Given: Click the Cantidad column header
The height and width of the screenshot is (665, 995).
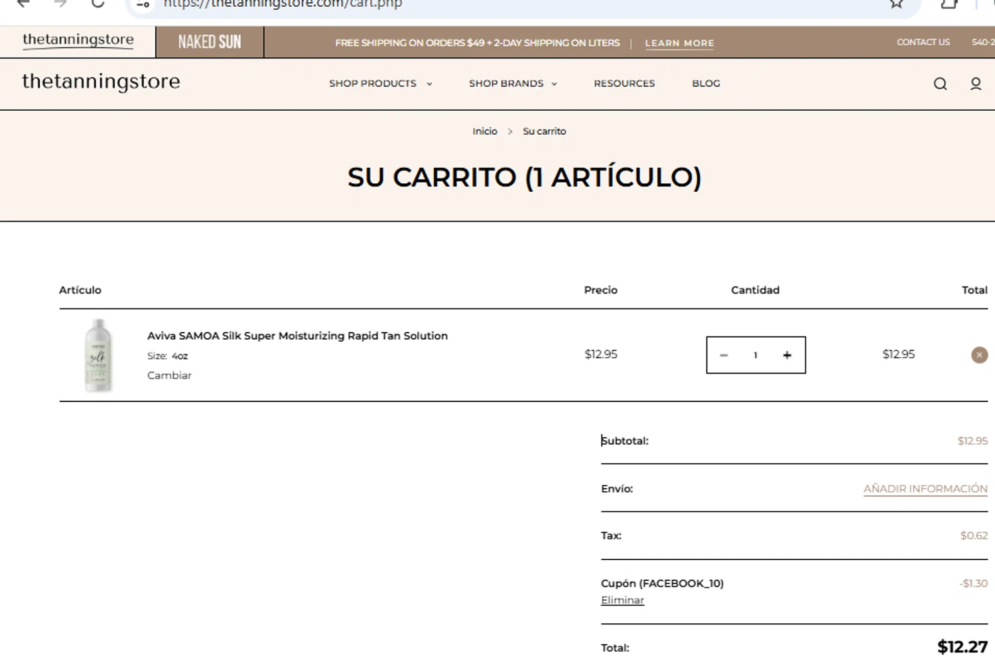Looking at the screenshot, I should [755, 290].
